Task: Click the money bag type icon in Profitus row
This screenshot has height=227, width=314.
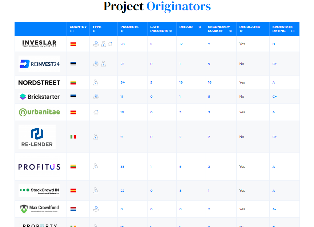Action: pyautogui.click(x=96, y=167)
